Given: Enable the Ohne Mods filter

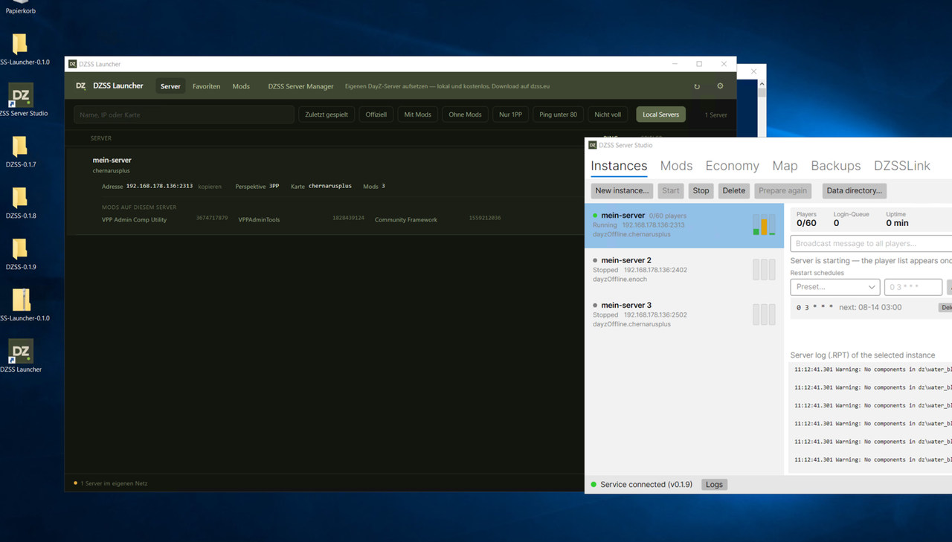Looking at the screenshot, I should tap(466, 114).
